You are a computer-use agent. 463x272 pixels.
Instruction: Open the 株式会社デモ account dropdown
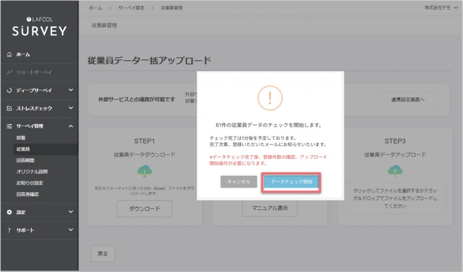441,8
